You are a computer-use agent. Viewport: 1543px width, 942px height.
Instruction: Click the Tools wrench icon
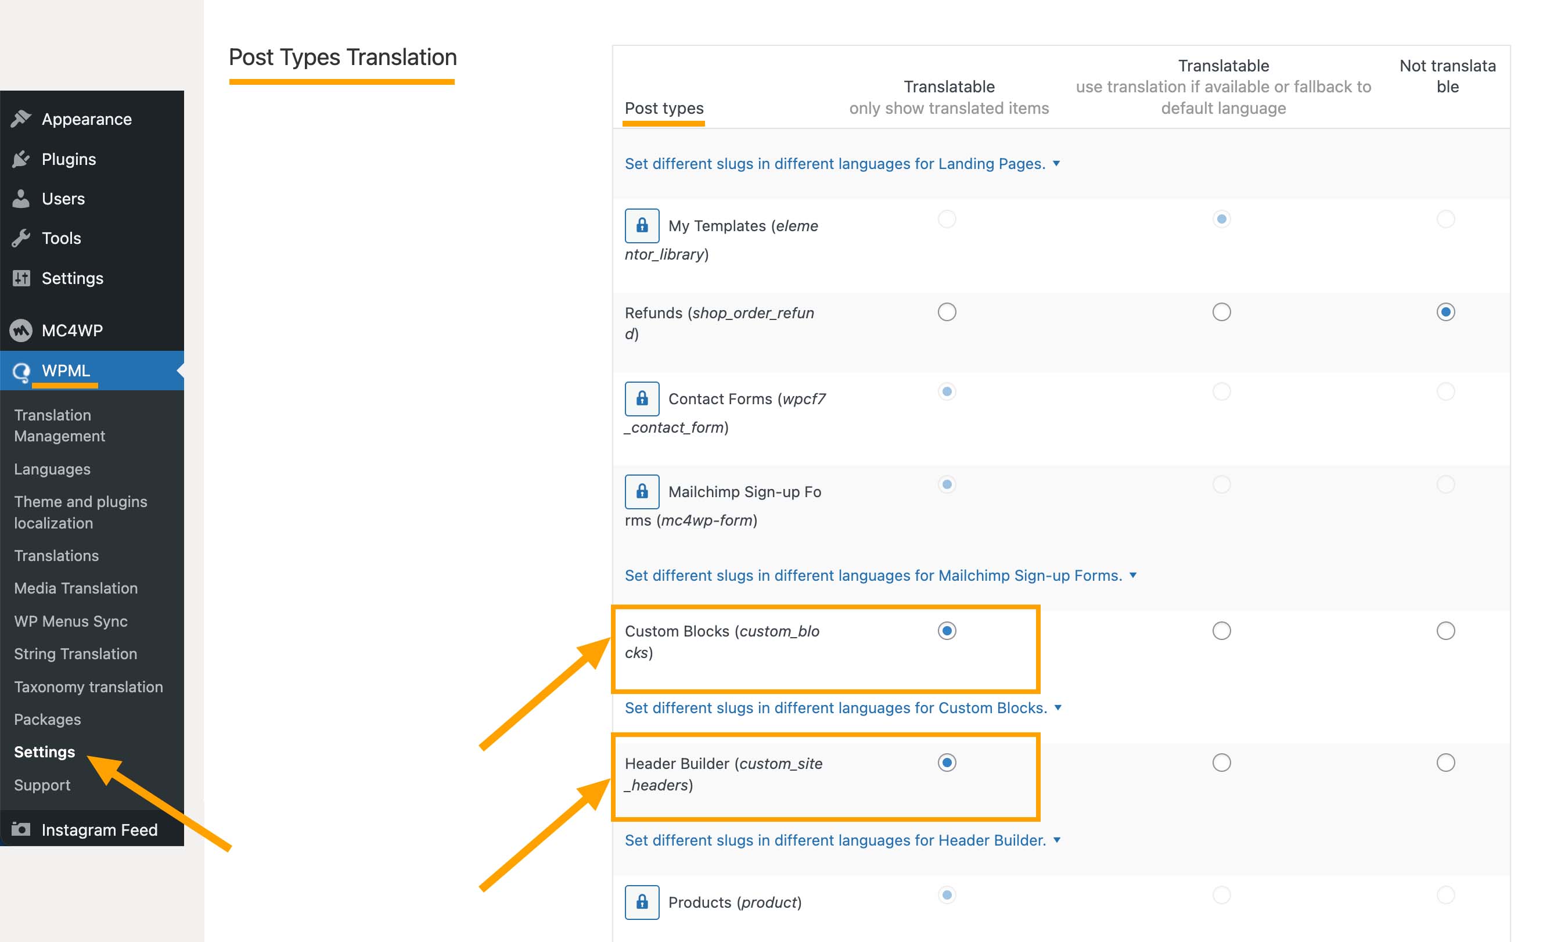click(21, 238)
